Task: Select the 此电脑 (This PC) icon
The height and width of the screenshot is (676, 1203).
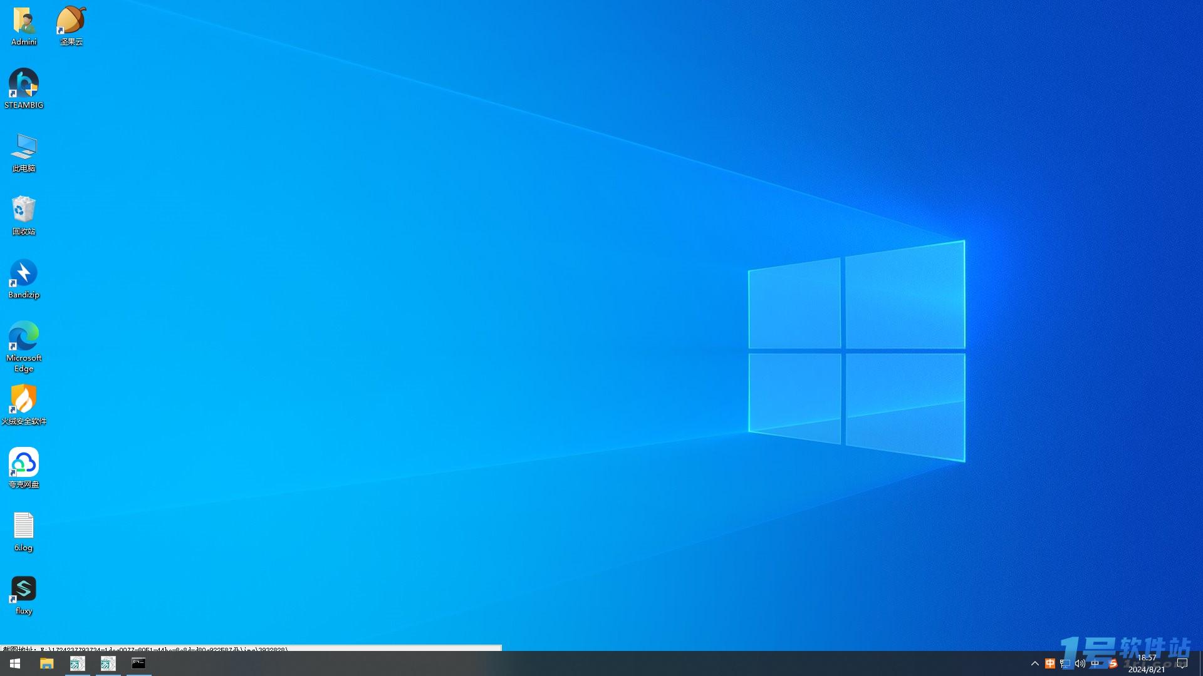Action: (x=24, y=152)
